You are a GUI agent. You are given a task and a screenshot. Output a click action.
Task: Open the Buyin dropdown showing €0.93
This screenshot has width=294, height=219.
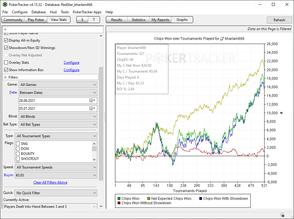tap(56, 175)
